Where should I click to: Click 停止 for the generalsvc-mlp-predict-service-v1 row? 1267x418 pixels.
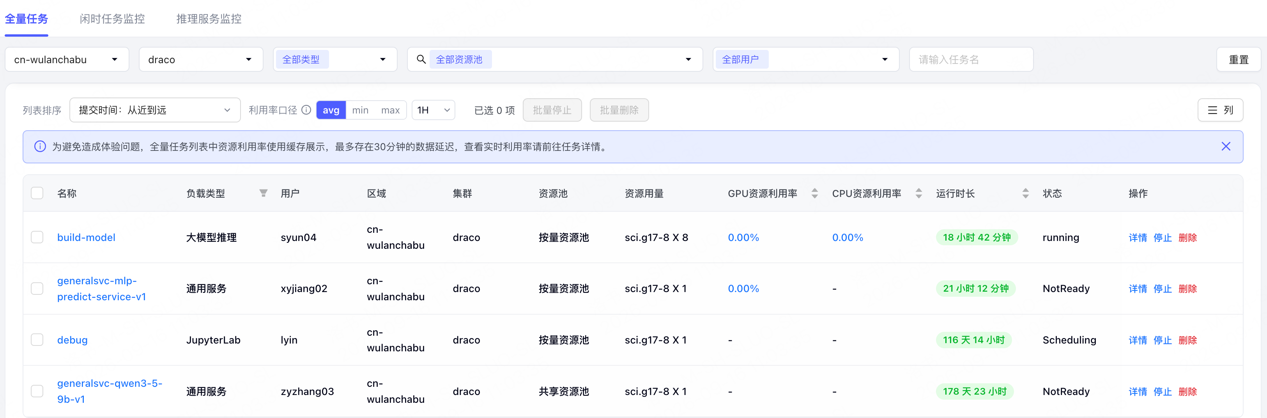pyautogui.click(x=1163, y=289)
